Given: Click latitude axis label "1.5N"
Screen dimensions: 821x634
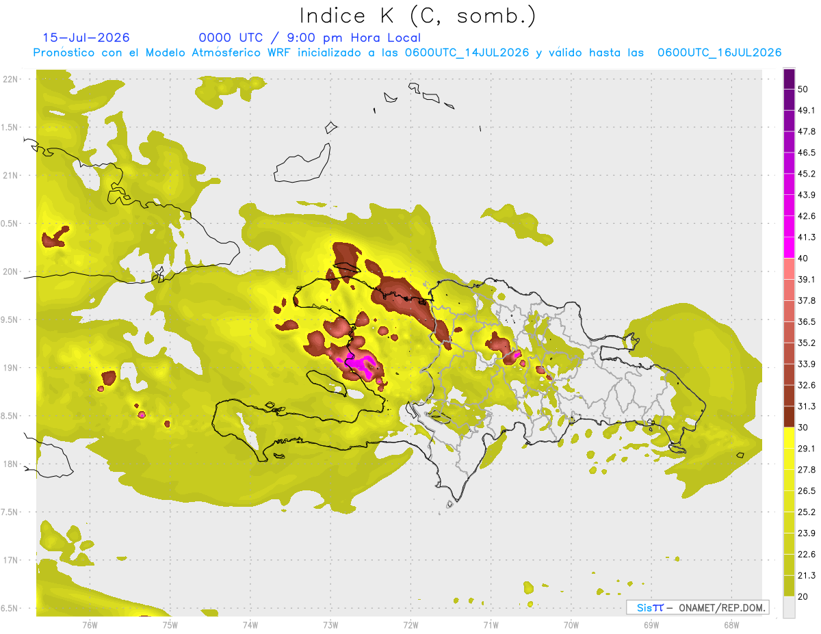Looking at the screenshot, I should (9, 127).
